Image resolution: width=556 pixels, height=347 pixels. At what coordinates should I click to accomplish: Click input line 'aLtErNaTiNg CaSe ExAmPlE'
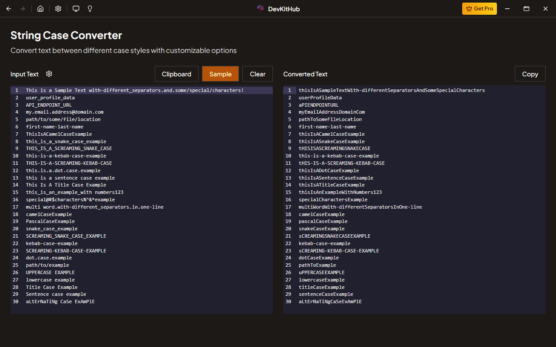(60, 301)
